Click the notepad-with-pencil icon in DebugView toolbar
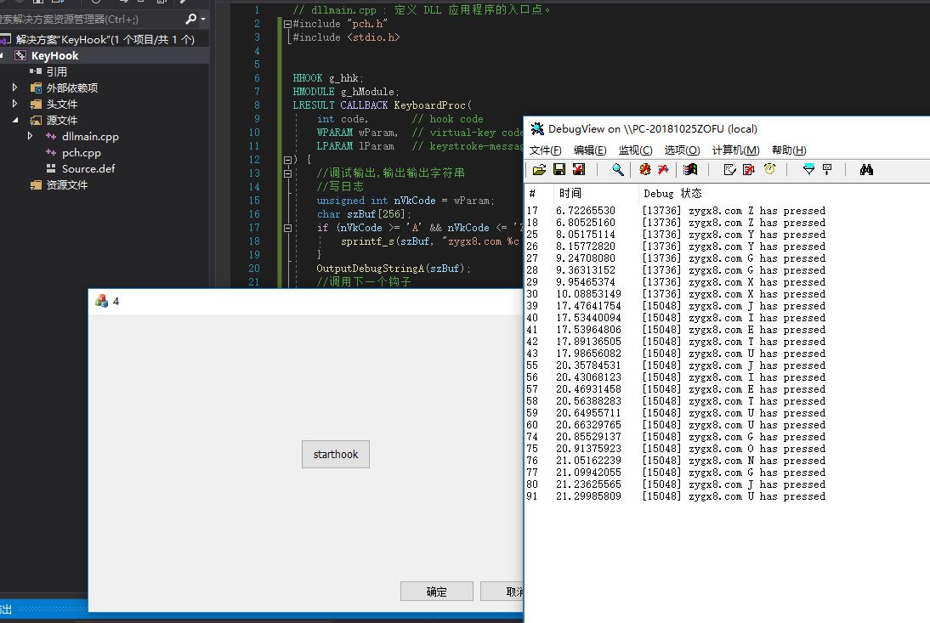The width and height of the screenshot is (930, 623). tap(729, 169)
